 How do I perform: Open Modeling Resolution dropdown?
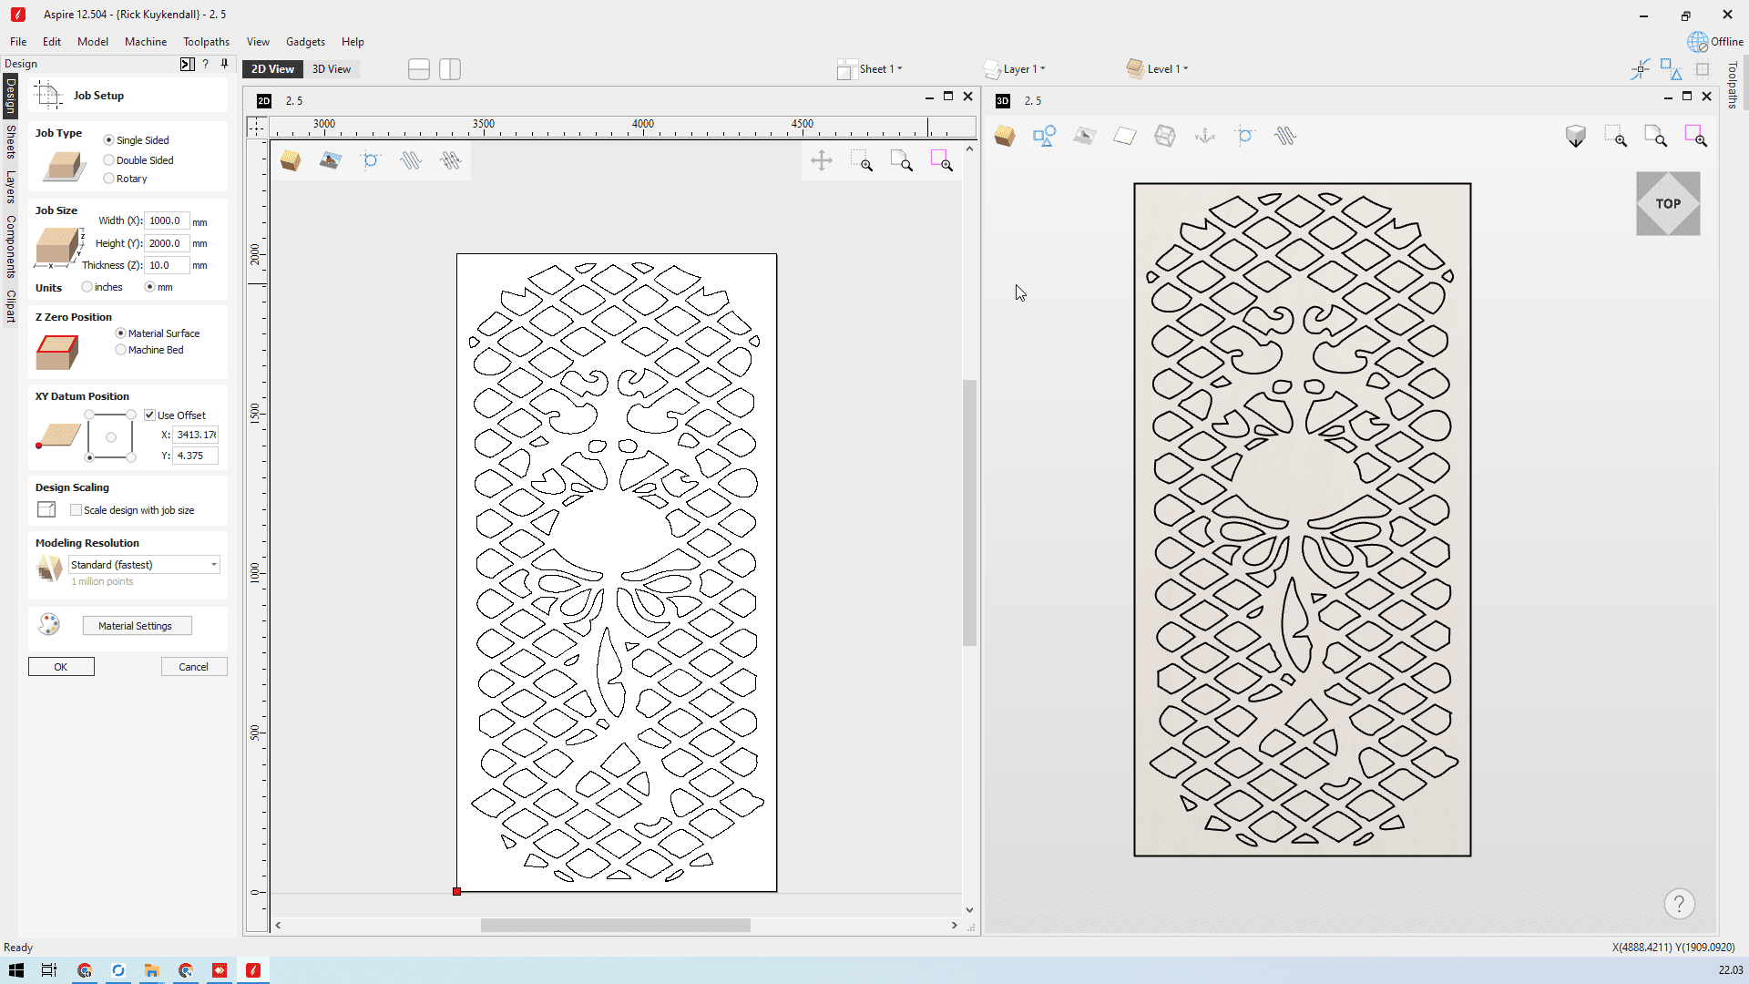[x=144, y=565]
